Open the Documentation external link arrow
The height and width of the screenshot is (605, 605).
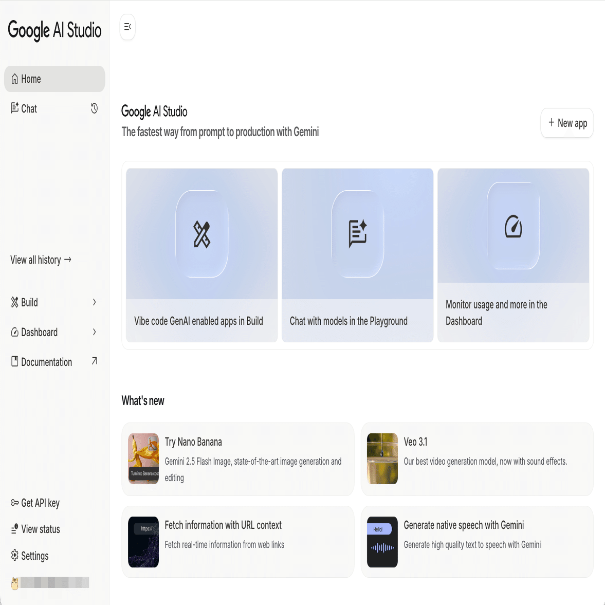point(95,361)
